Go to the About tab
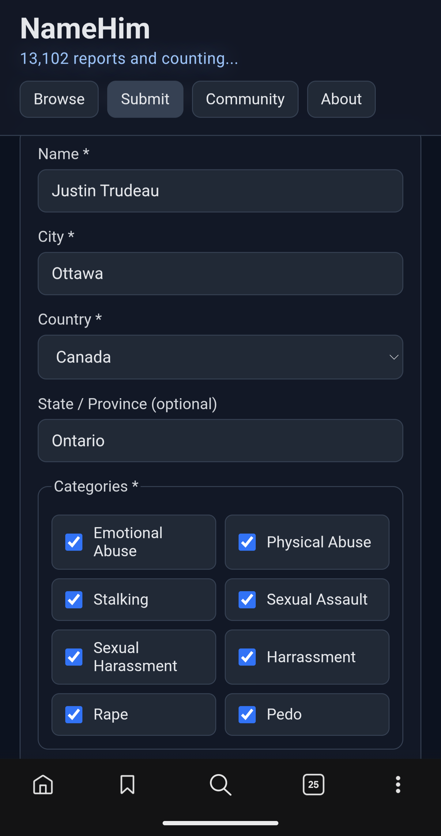Viewport: 441px width, 836px height. (341, 99)
